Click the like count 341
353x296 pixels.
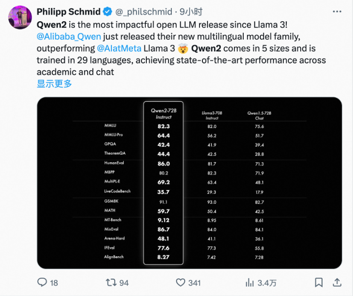(x=194, y=283)
